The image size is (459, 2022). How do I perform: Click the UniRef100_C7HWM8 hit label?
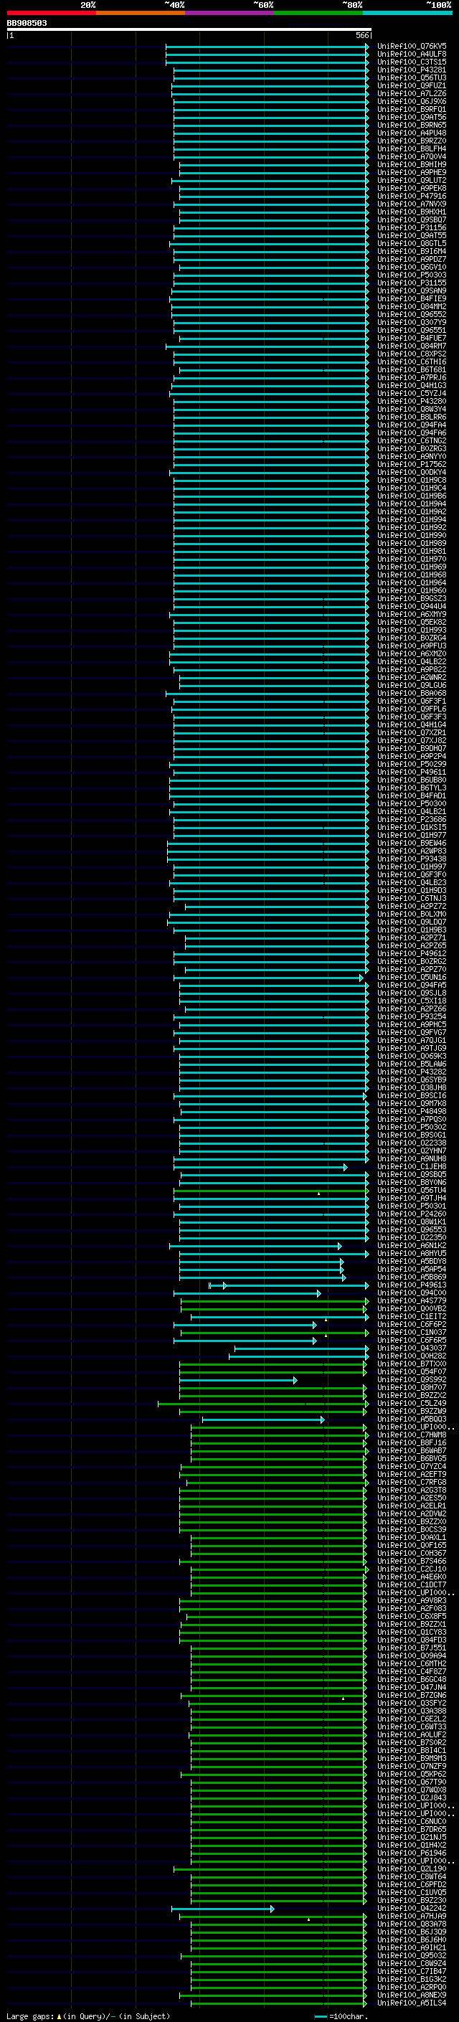click(412, 1435)
